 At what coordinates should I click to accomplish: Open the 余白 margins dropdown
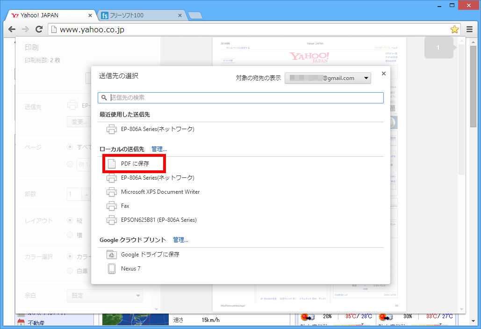[x=105, y=295]
